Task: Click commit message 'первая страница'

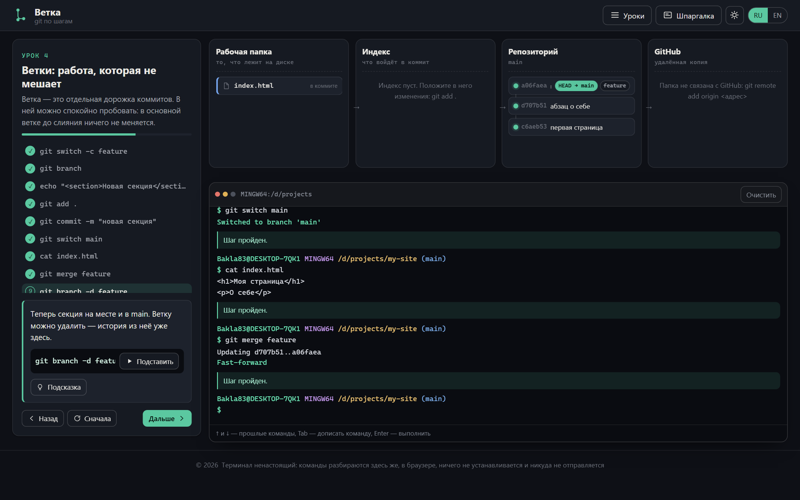Action: [x=576, y=127]
